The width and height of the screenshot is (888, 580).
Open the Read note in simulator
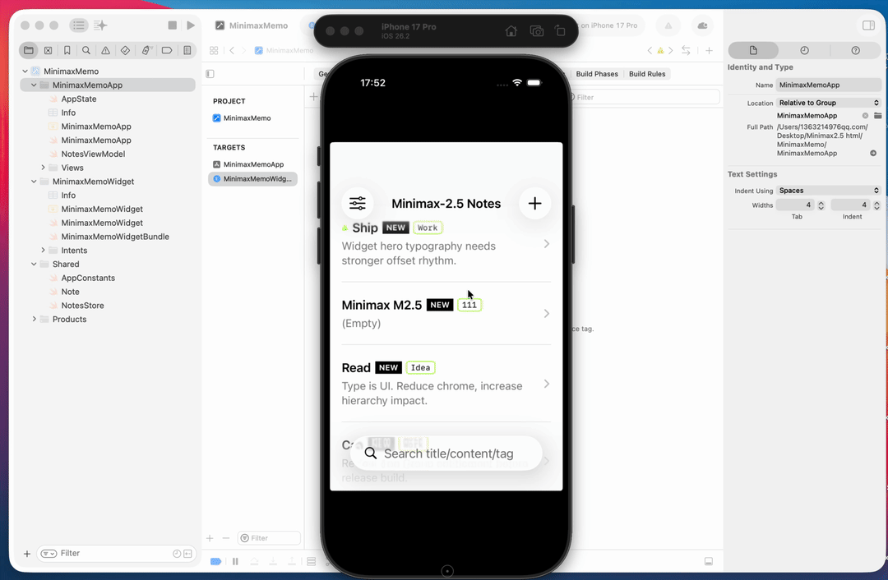(446, 384)
